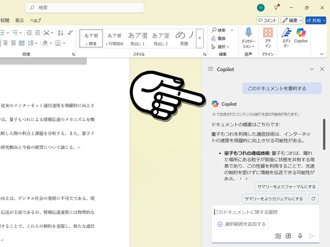The image size is (330, 247).
Task: Open the 塗りつぶし (Shading) color picker
Action: click(45, 42)
